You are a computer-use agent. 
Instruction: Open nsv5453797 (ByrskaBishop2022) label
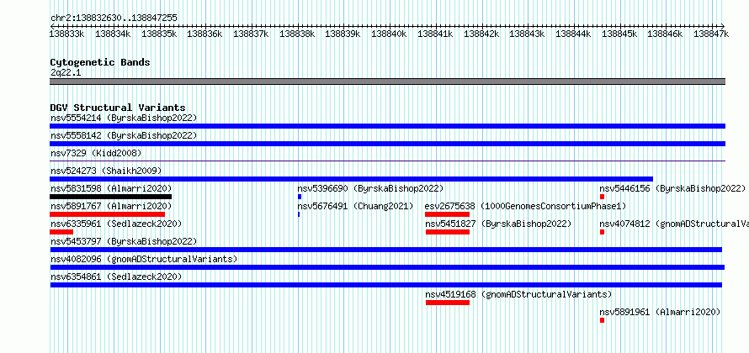(124, 241)
